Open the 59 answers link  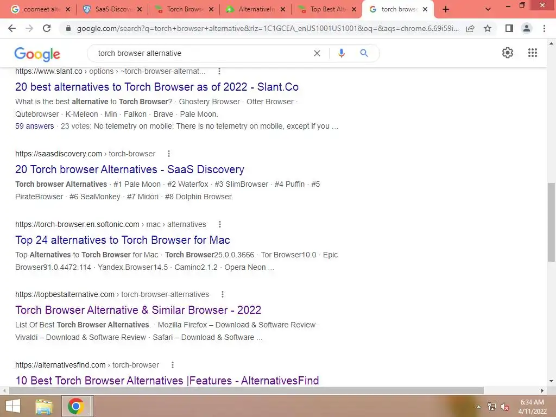click(x=35, y=126)
